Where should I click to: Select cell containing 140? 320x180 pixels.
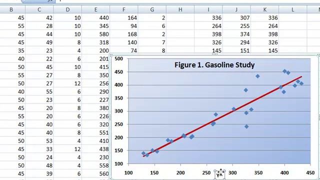click(x=124, y=42)
